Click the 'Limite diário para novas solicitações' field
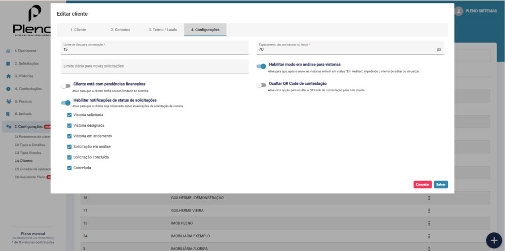 155,67
